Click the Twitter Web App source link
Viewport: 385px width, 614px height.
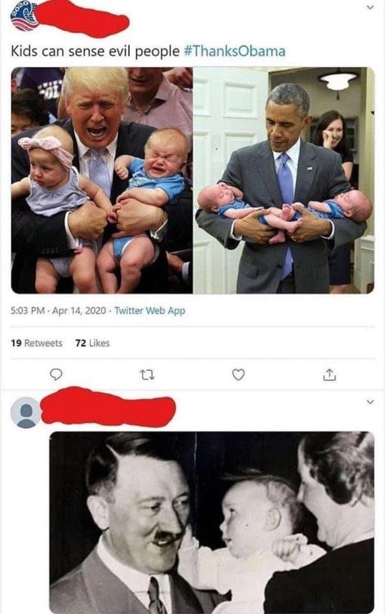coord(150,311)
